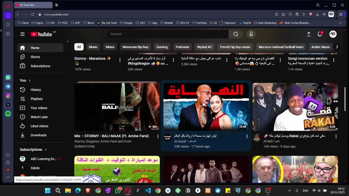Open Instagram in Opera sidebar
Image resolution: width=349 pixels, height=196 pixels.
(x=8, y=96)
